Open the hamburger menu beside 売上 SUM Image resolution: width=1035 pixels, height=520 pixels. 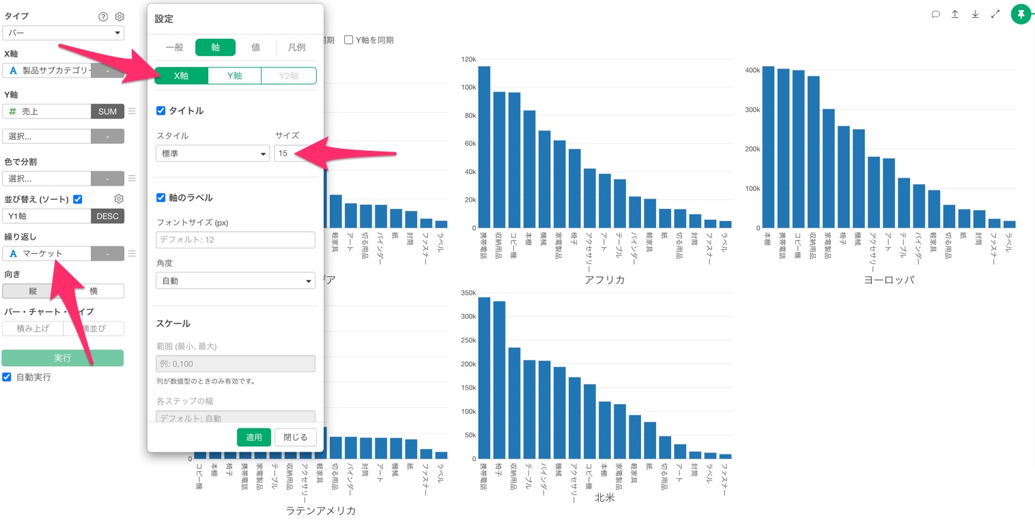[x=132, y=111]
